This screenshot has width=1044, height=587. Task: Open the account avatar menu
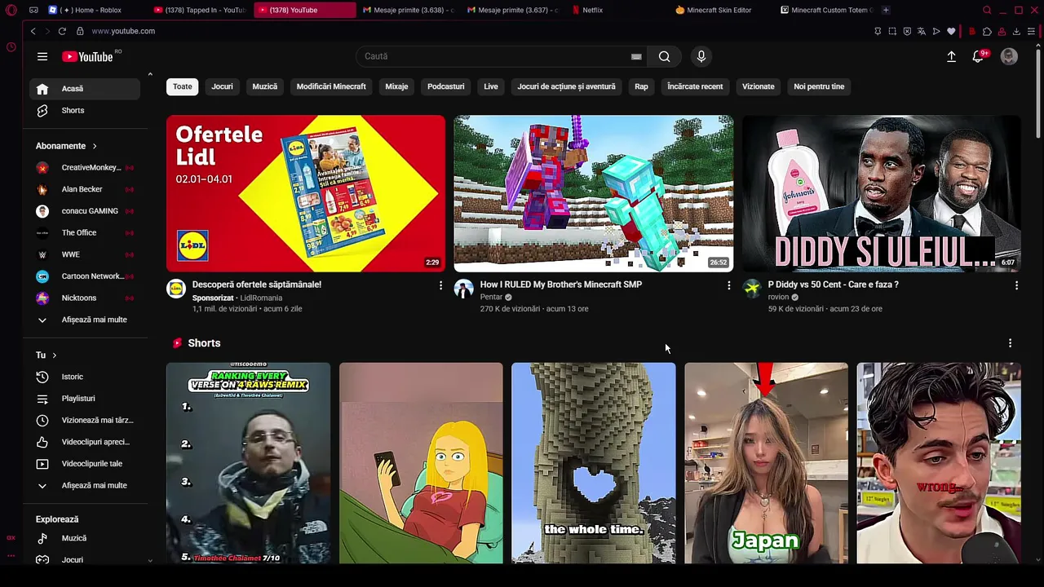click(x=1009, y=56)
